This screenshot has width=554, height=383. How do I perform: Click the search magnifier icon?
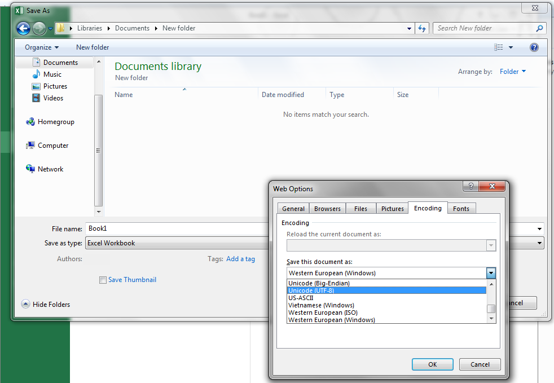[539, 28]
